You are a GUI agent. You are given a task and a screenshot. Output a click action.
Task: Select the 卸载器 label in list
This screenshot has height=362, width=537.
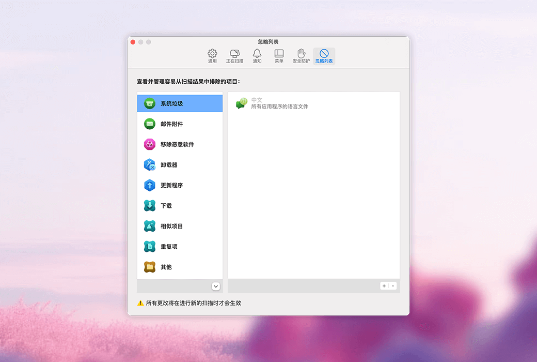click(x=169, y=164)
